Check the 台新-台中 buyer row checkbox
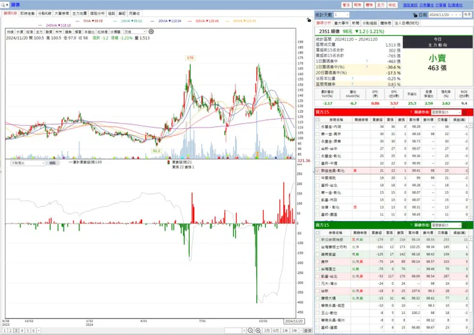This screenshot has width=474, height=335. 318,149
